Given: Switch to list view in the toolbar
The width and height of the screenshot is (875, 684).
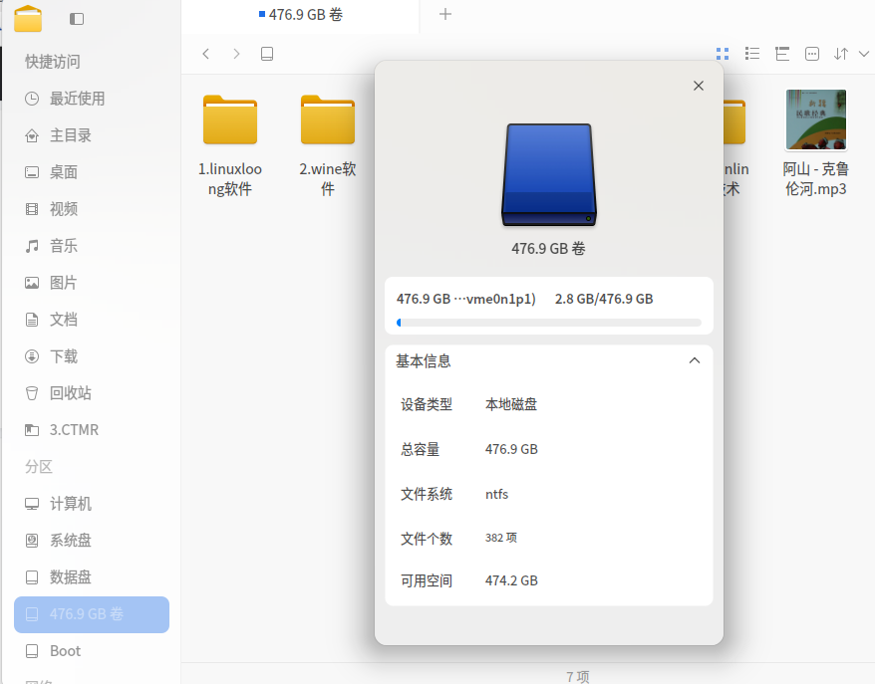Looking at the screenshot, I should tap(752, 54).
